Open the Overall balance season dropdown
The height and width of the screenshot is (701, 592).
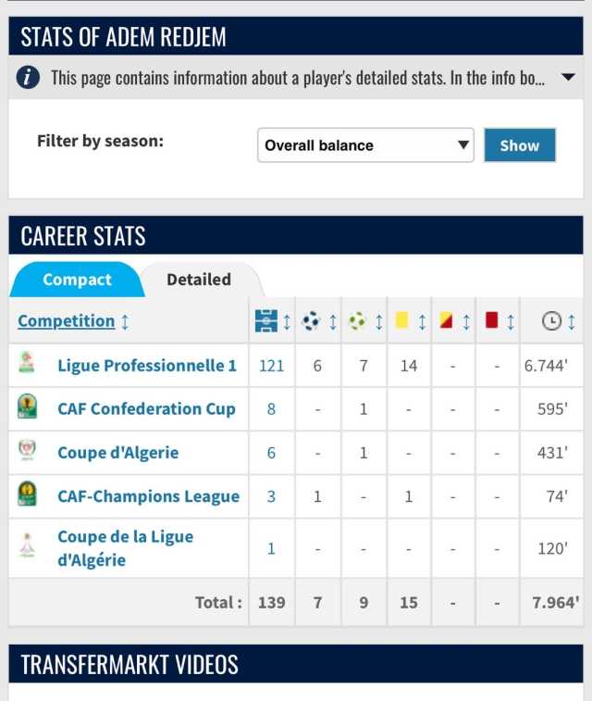[x=365, y=145]
